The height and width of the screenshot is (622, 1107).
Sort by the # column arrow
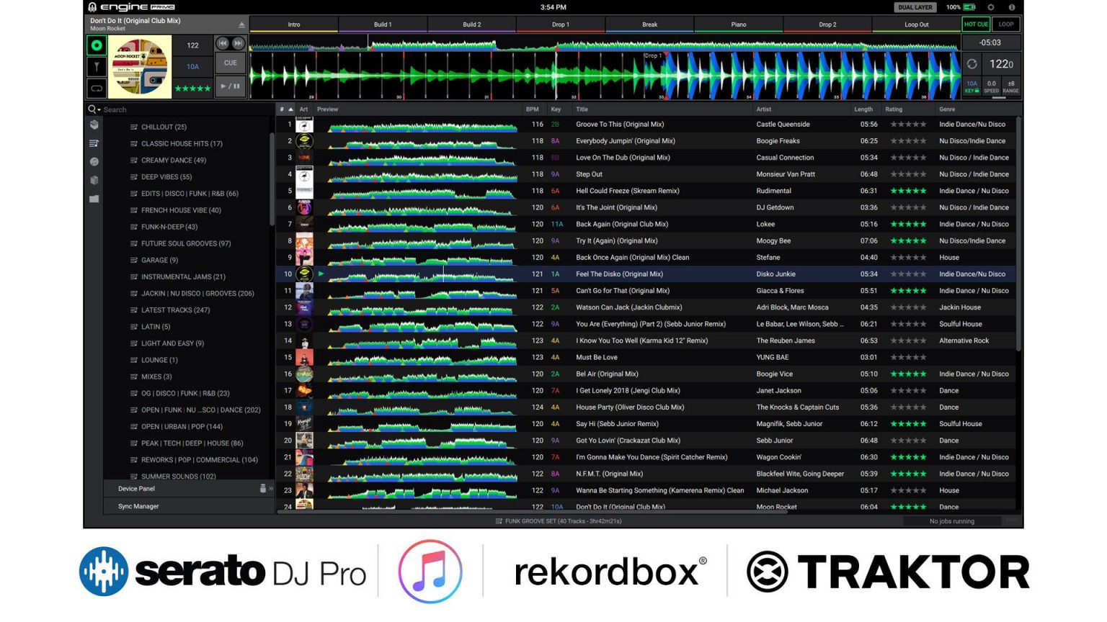[290, 109]
